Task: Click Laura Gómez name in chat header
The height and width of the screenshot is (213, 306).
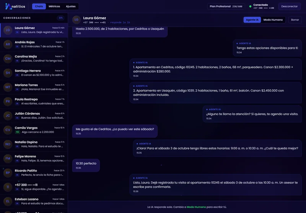Action: pos(94,18)
